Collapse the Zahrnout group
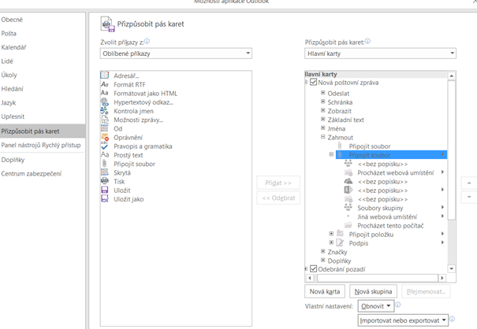The width and height of the screenshot is (477, 329). 323,137
